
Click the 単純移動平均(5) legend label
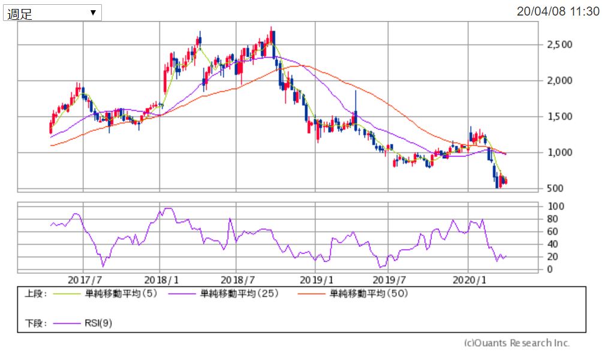click(x=121, y=294)
